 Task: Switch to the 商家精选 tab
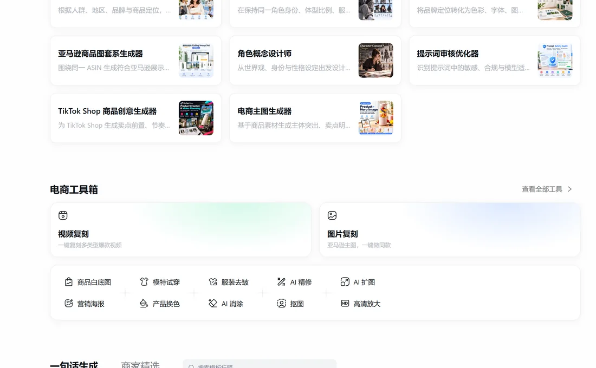pyautogui.click(x=140, y=365)
